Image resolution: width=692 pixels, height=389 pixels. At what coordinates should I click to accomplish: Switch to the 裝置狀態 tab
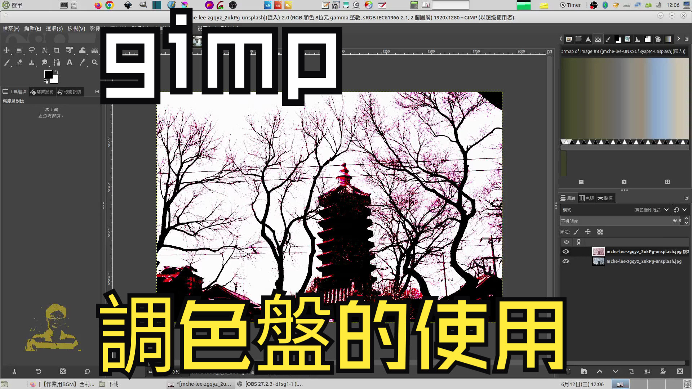click(42, 92)
